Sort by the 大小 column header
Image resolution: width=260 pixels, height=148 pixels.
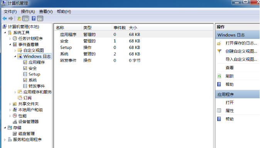(133, 28)
